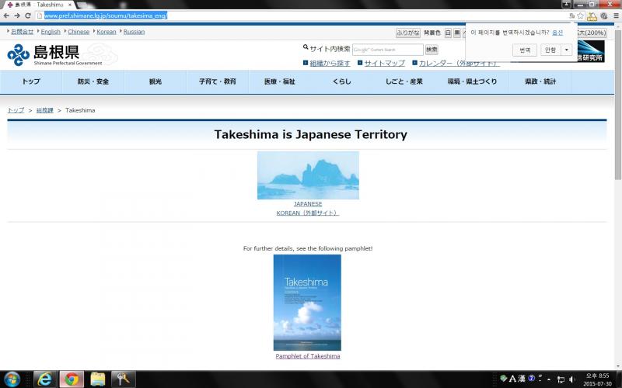Open the 観光 navigation menu
This screenshot has width=622, height=388.
coord(155,81)
